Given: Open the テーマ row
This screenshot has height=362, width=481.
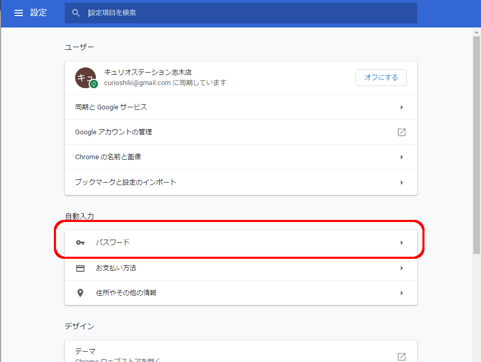Looking at the screenshot, I should point(241,351).
